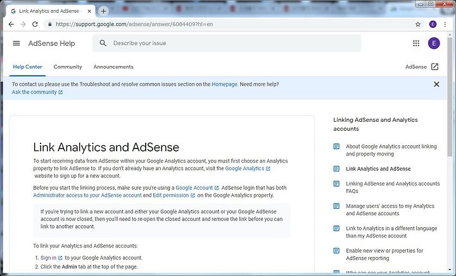Viewport: 456px width, 276px height.
Task: Click the Link Analytics and AdSense heading
Action: (106, 147)
